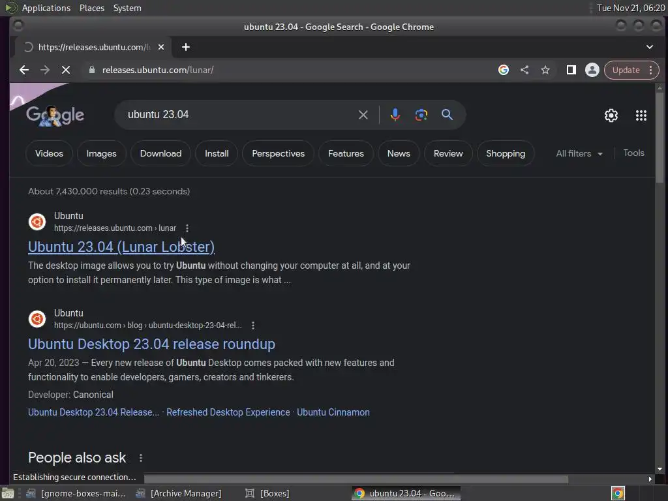The height and width of the screenshot is (501, 668).
Task: Click the forward navigation arrow
Action: coord(45,70)
